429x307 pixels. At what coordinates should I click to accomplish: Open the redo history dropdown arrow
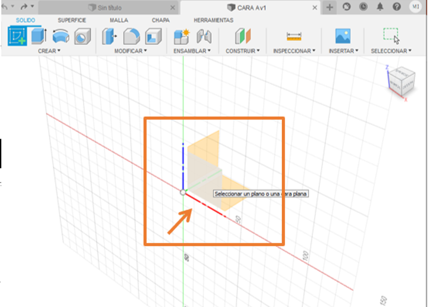point(32,6)
